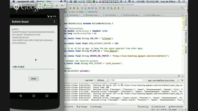
Task: Click the macOS Spotlight search icon
Action: (179, 2)
